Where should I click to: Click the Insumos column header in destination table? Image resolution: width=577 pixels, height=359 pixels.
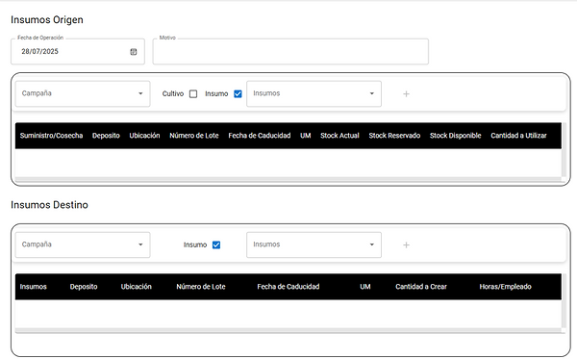(x=33, y=287)
